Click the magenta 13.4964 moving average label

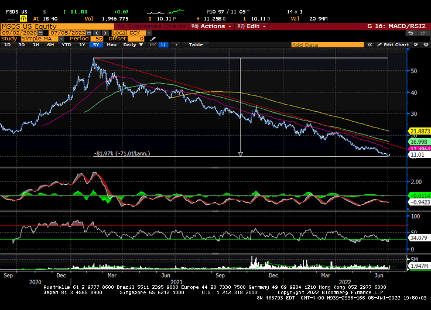tap(420, 149)
